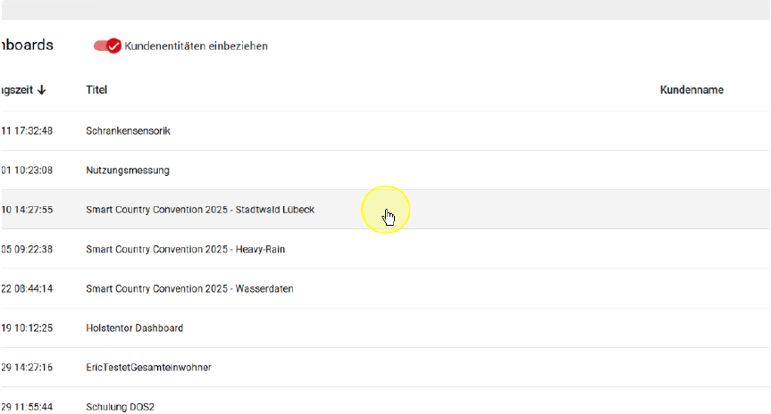
Task: Open Smart Country Convention 2025 - Heavy-Rain
Action: pyautogui.click(x=185, y=250)
